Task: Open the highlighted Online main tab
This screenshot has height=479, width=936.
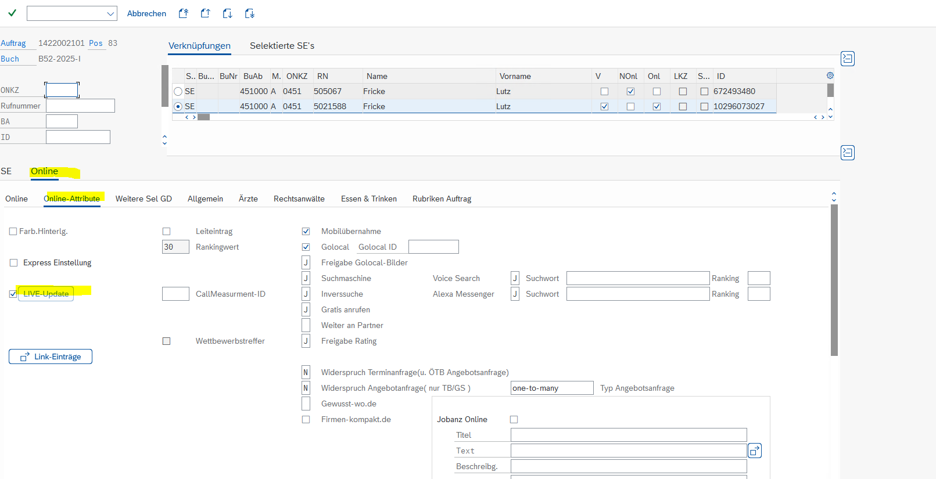Action: click(44, 171)
